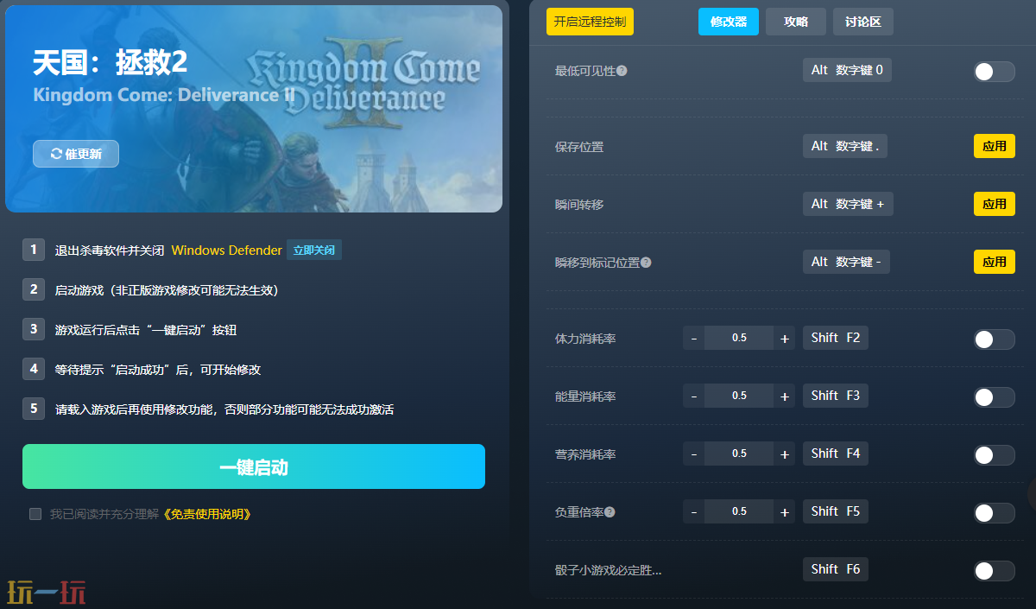Click the Alt 数字键 0 hotkey box
The image size is (1036, 609).
point(847,71)
